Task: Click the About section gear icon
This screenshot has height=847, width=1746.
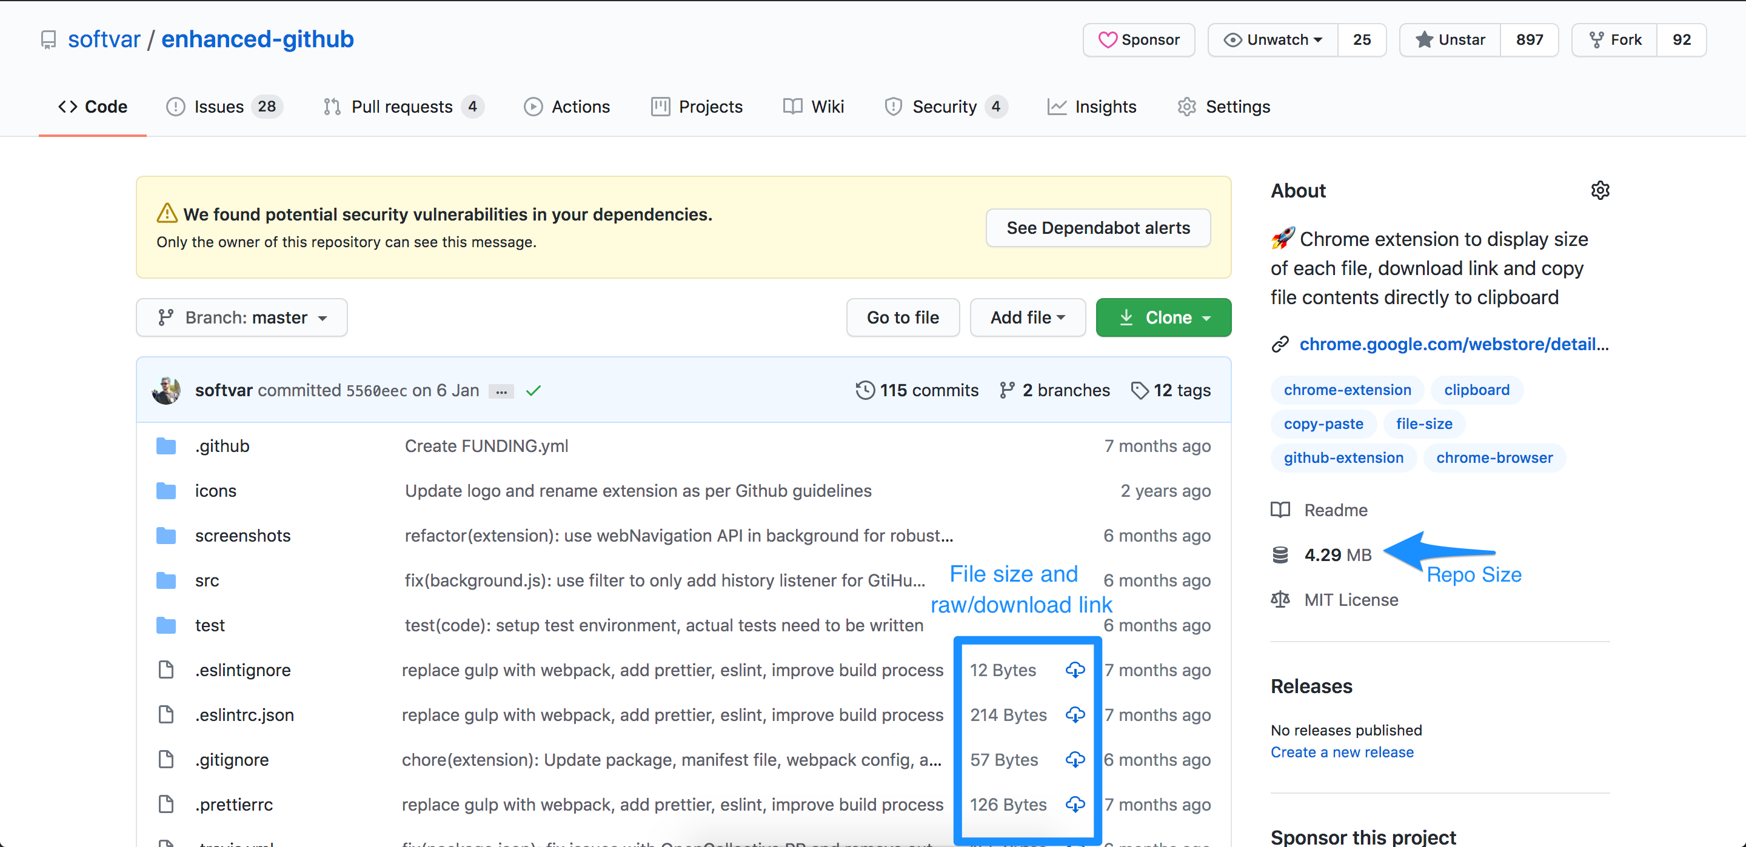Action: tap(1600, 190)
